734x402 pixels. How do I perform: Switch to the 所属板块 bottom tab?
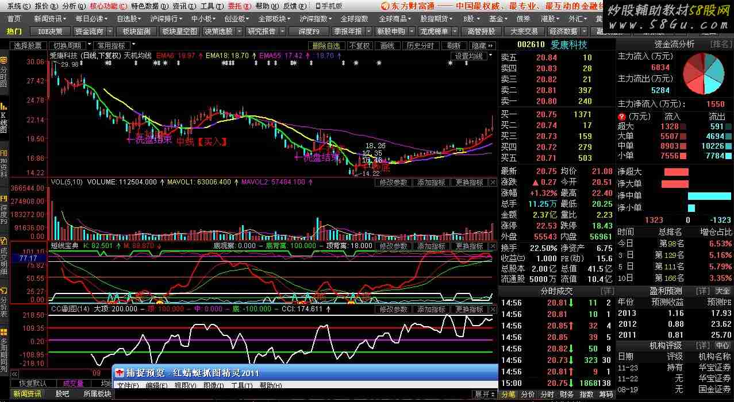pos(98,394)
